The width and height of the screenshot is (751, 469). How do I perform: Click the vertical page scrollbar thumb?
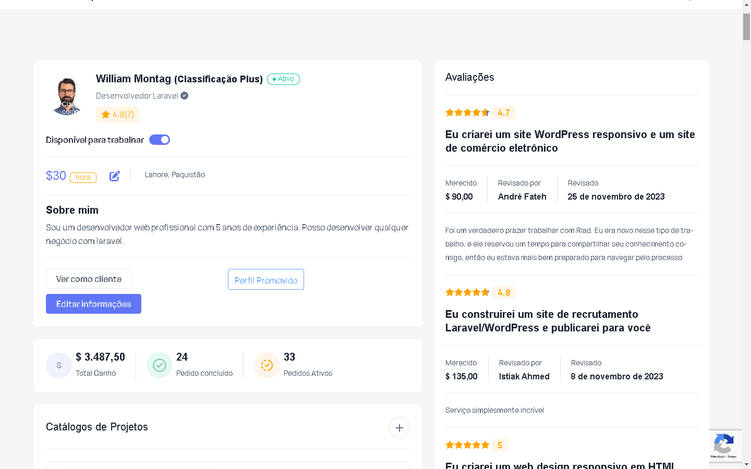[x=746, y=27]
